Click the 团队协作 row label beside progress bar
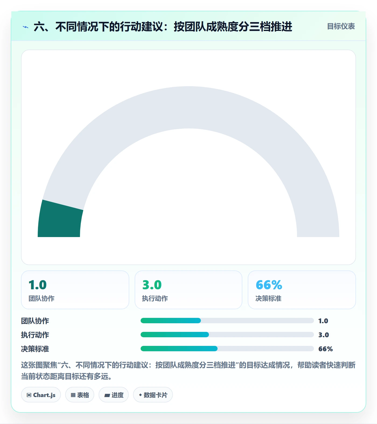Viewport: 377px width, 424px height. 35,321
